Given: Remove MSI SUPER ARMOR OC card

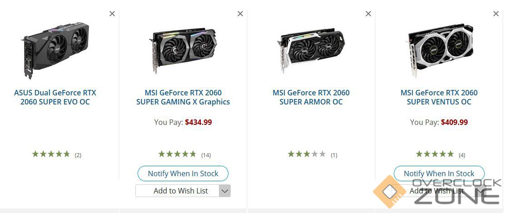Looking at the screenshot, I should 368,14.
